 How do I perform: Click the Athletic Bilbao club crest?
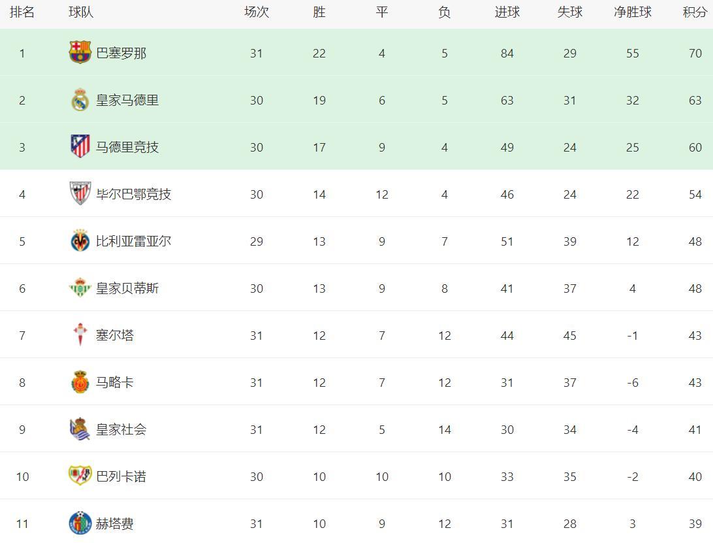point(80,193)
